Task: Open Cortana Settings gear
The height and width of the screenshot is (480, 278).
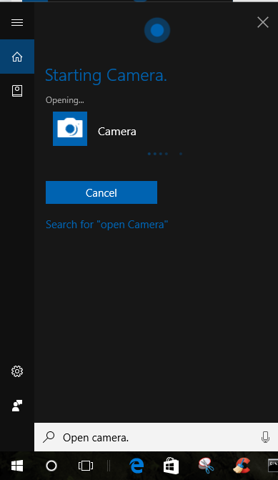Action: (17, 371)
